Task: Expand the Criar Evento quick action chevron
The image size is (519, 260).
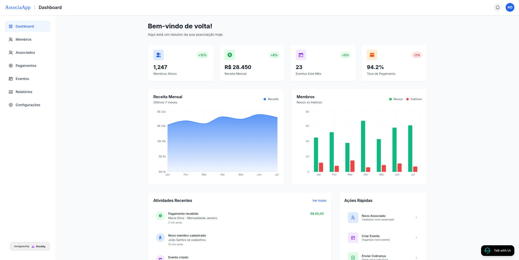Action: pyautogui.click(x=416, y=238)
